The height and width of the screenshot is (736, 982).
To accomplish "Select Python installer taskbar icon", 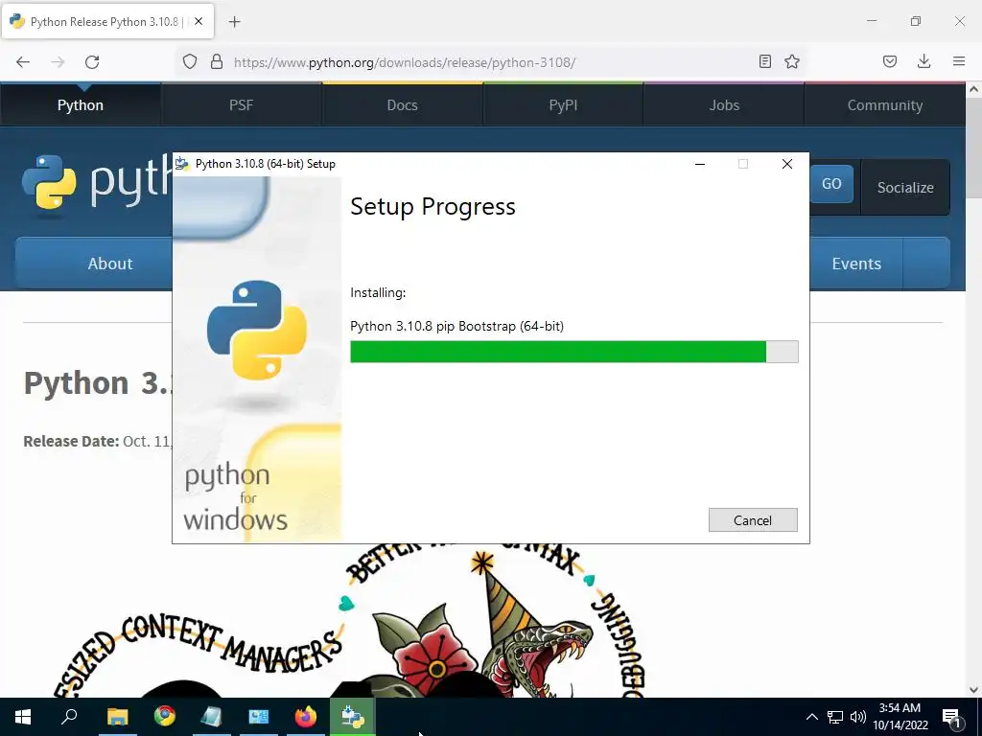I will 353,717.
